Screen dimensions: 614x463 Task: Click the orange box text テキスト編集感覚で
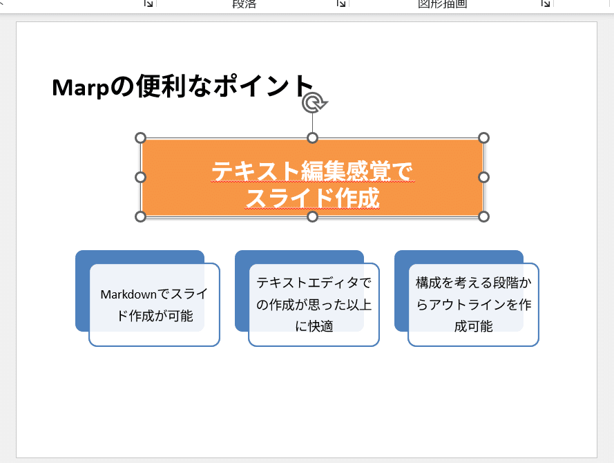pos(312,171)
